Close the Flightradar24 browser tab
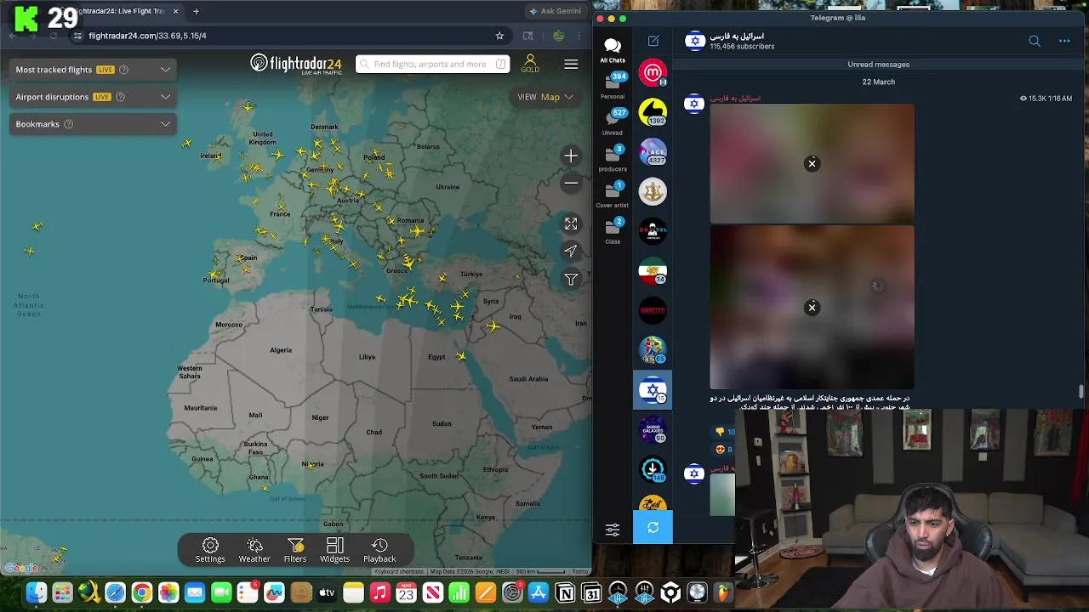 click(x=176, y=11)
